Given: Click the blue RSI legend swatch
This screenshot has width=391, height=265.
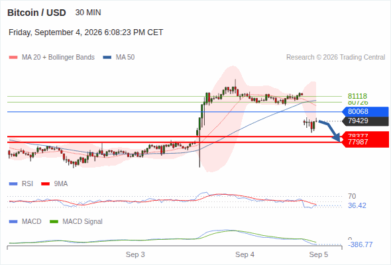Looking at the screenshot, I should pyautogui.click(x=13, y=184).
